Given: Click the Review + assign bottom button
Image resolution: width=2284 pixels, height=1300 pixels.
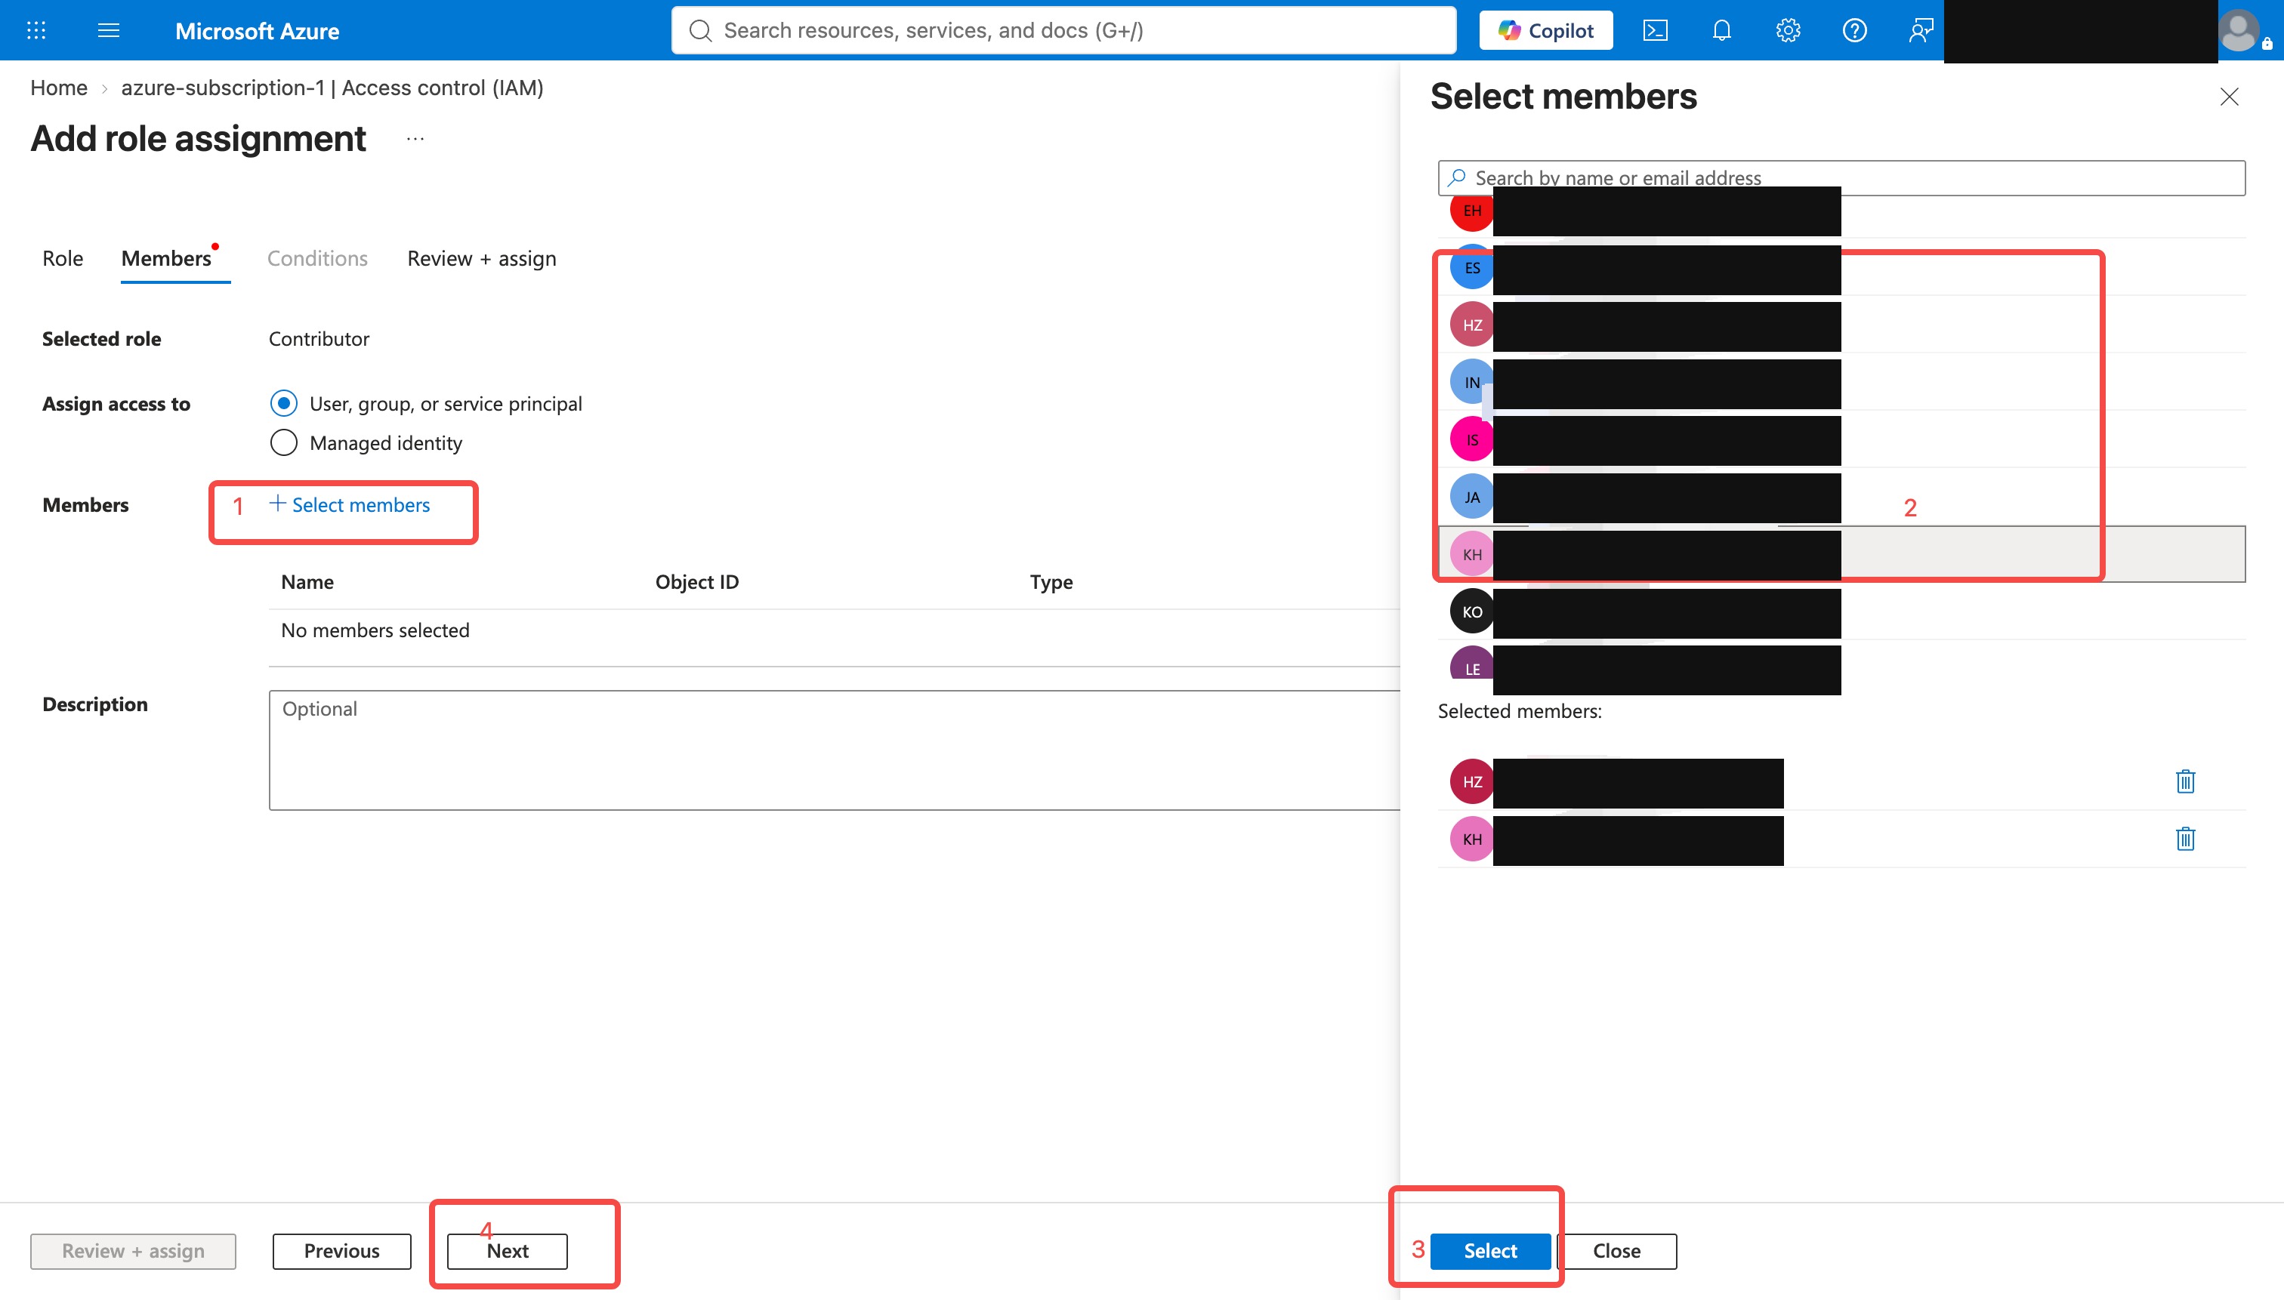Looking at the screenshot, I should pos(133,1251).
